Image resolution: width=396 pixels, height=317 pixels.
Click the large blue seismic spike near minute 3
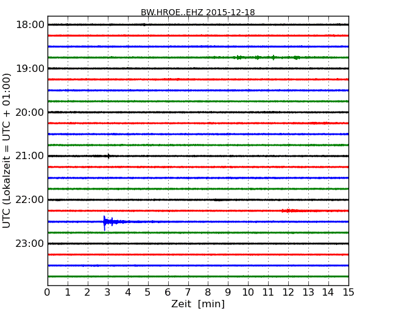[105, 223]
